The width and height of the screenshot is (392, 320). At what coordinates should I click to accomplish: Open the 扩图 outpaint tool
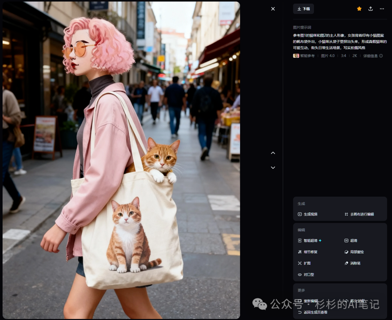point(304,263)
